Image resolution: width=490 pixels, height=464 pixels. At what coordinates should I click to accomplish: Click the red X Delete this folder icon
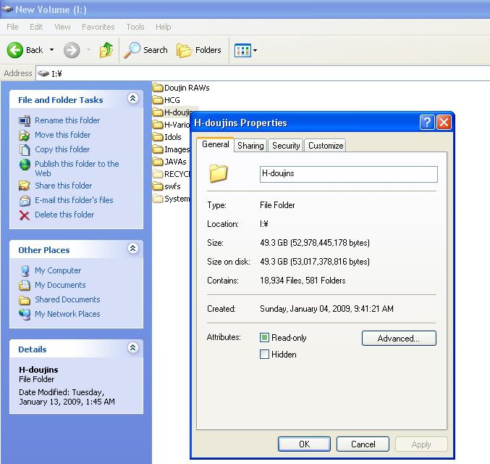point(25,215)
